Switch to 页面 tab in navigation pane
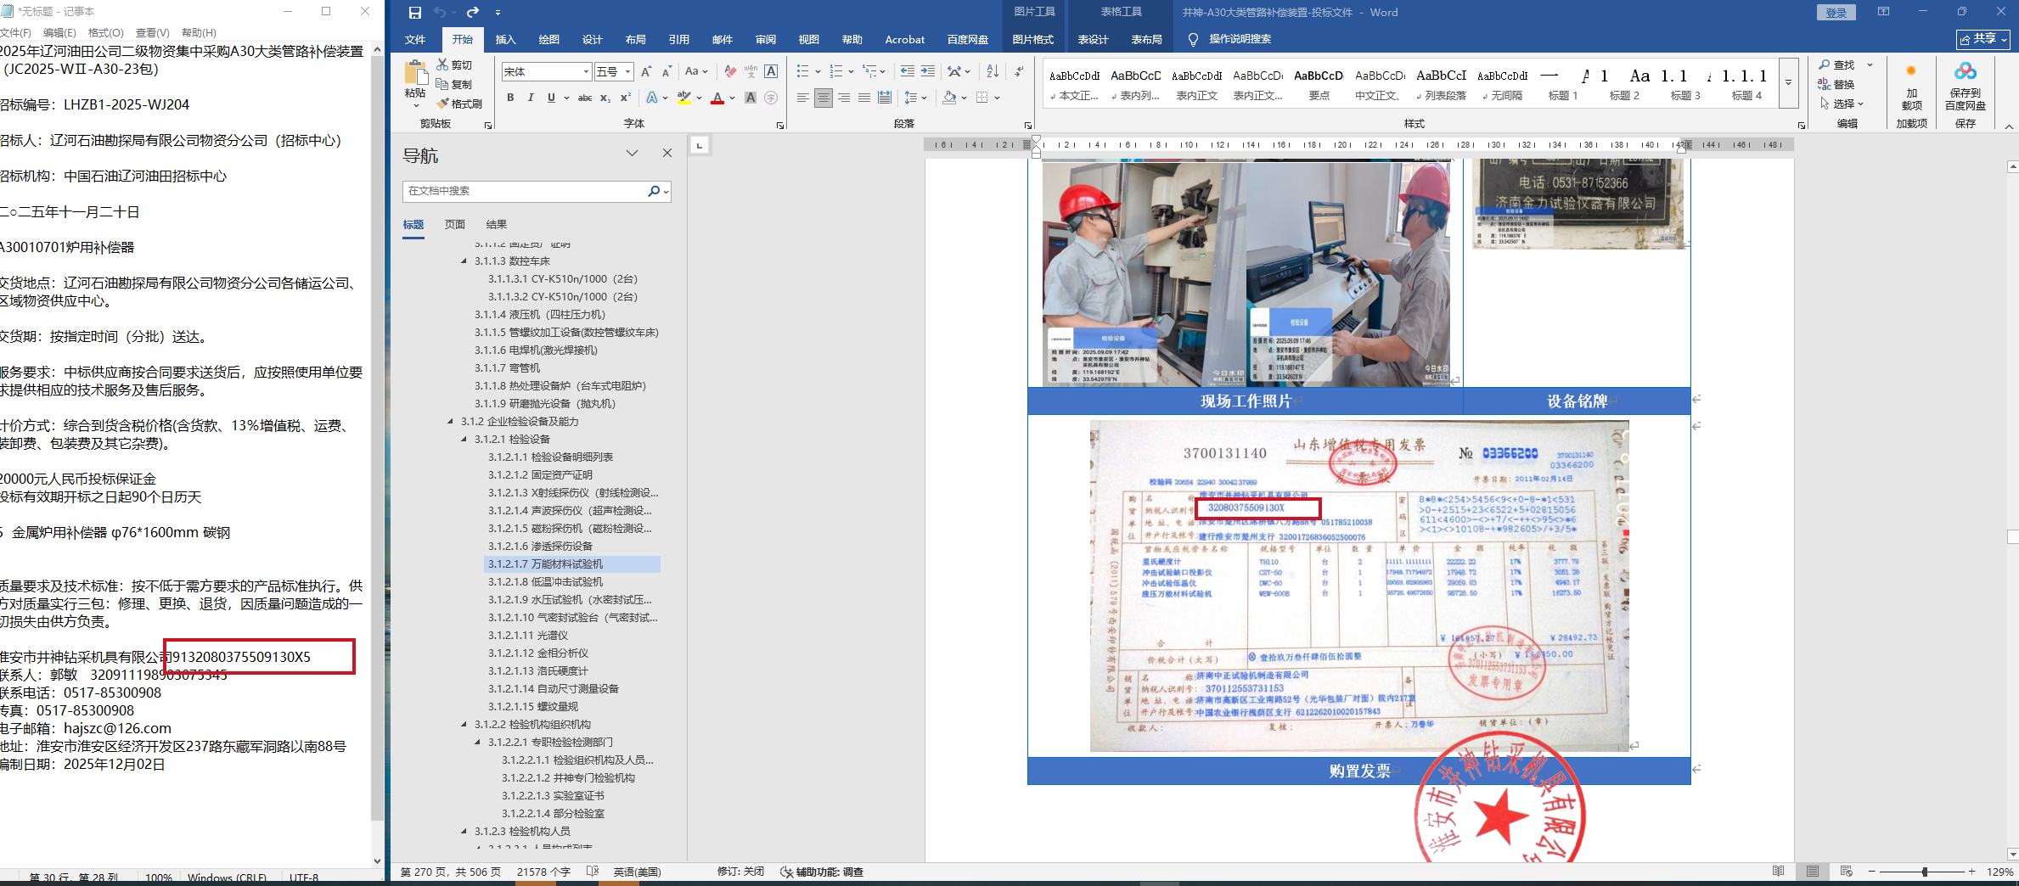This screenshot has width=2019, height=886. pos(455,224)
